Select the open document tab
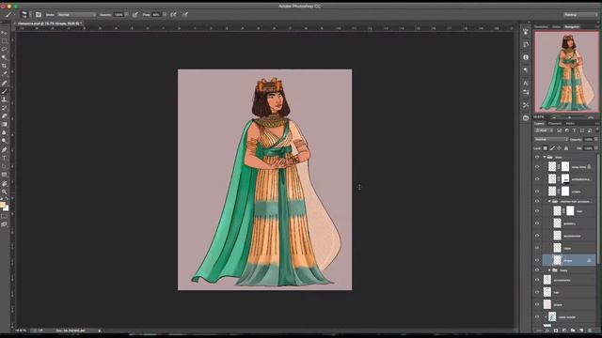This screenshot has height=338, width=602. coord(49,23)
